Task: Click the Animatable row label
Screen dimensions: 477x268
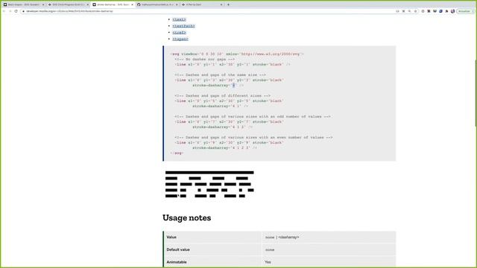Action: coord(177,262)
